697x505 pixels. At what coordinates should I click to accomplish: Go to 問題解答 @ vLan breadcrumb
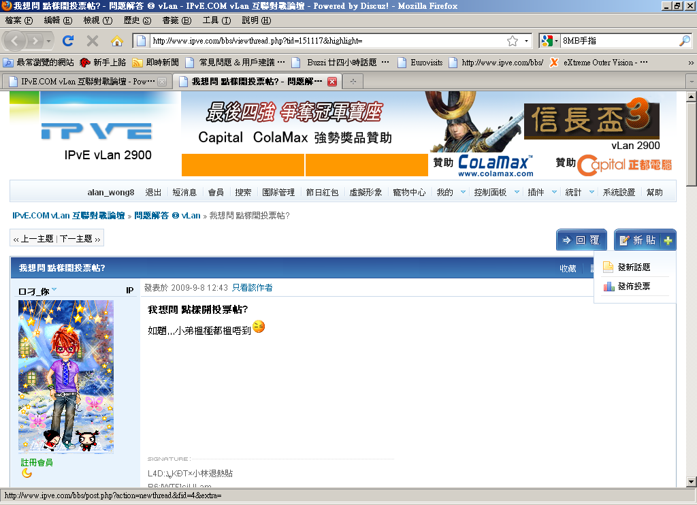click(167, 216)
